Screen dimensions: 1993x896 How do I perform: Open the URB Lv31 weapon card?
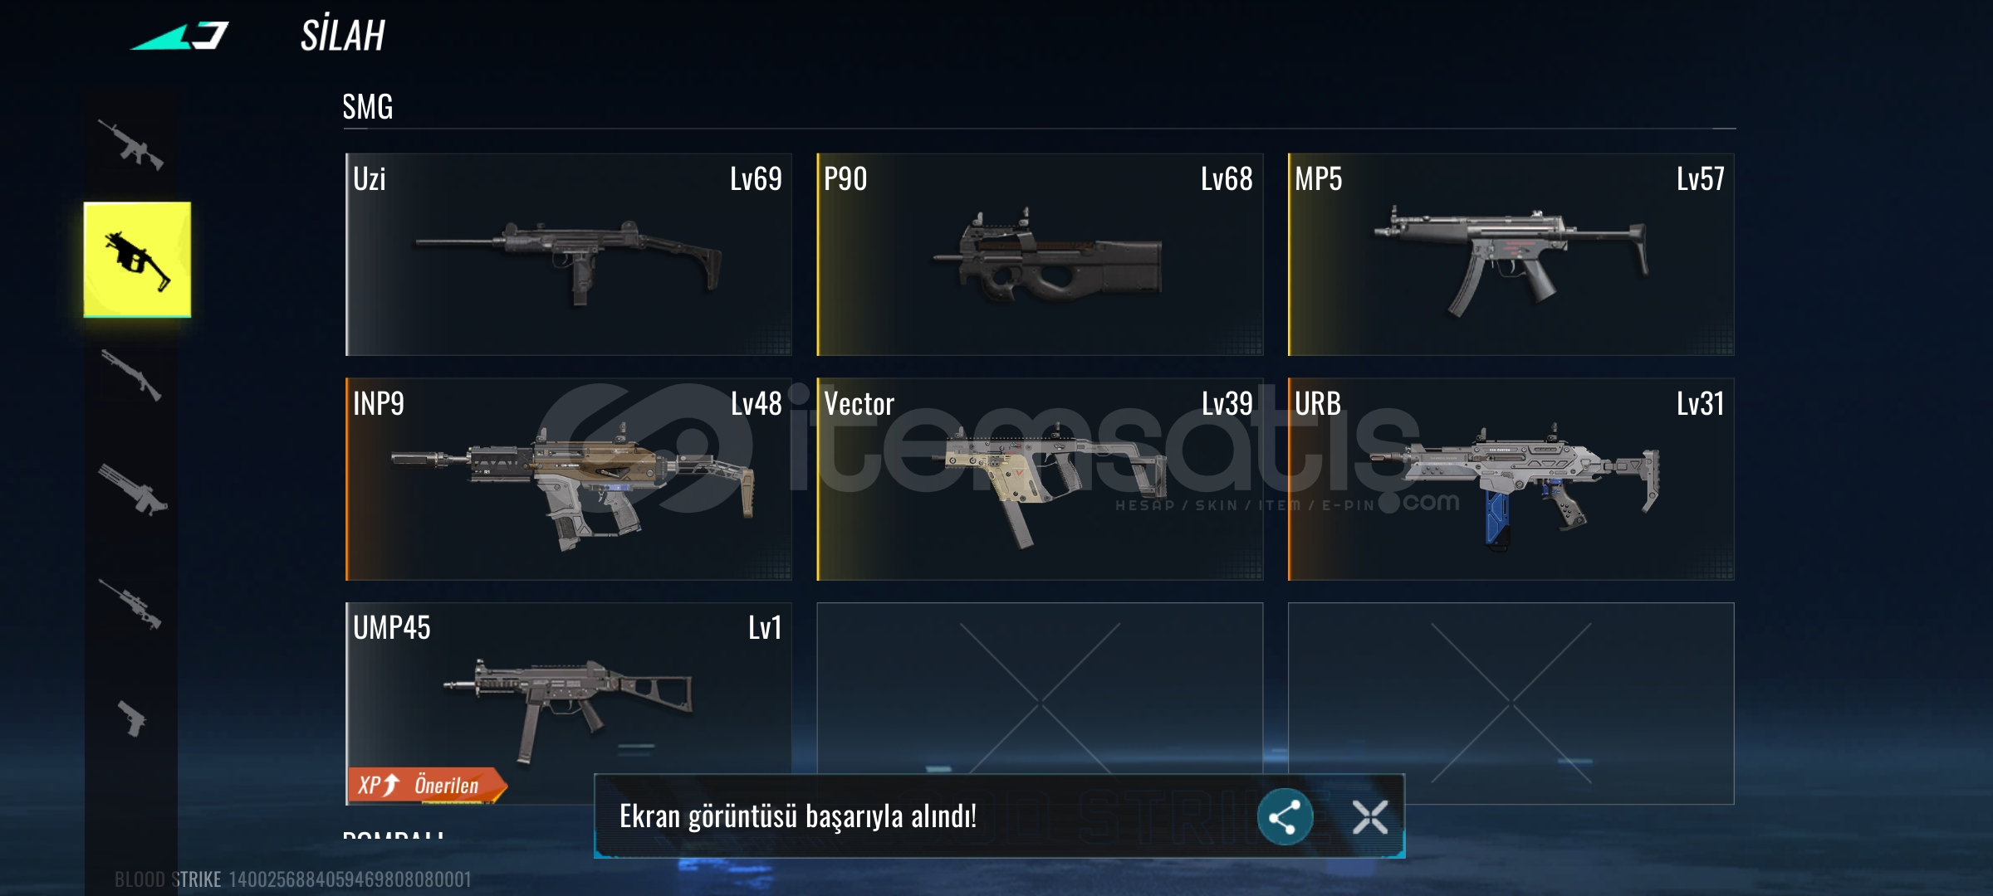[x=1511, y=480]
